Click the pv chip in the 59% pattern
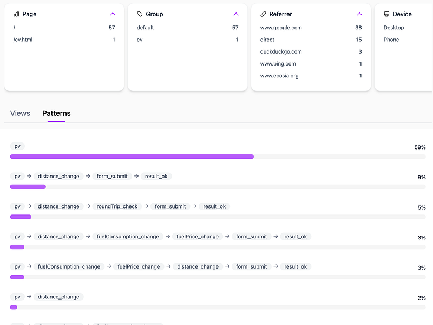The height and width of the screenshot is (325, 433). point(17,146)
